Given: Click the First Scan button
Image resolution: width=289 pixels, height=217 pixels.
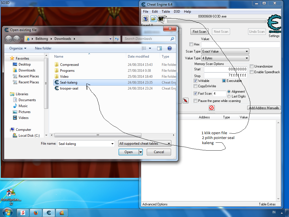Looking at the screenshot, I should click(200, 32).
